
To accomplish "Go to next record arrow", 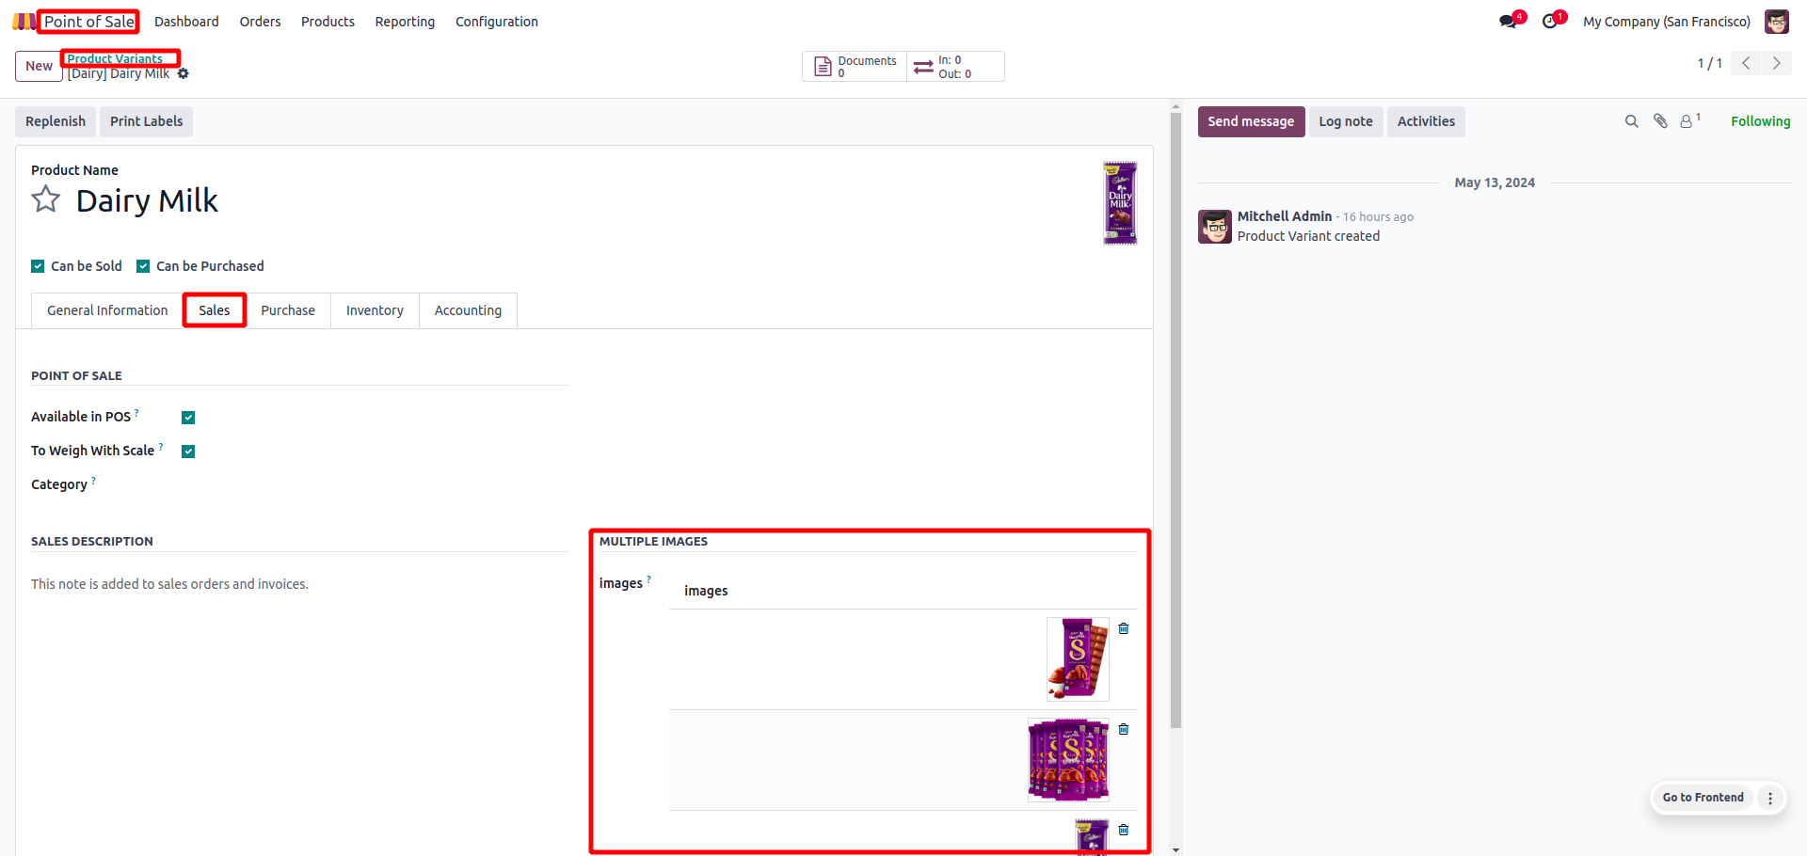I will pos(1777,63).
